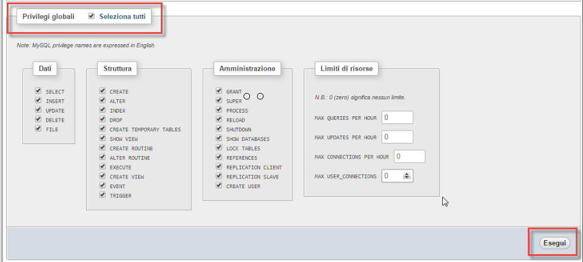
Task: Click the Dati group heading
Action: (x=45, y=68)
